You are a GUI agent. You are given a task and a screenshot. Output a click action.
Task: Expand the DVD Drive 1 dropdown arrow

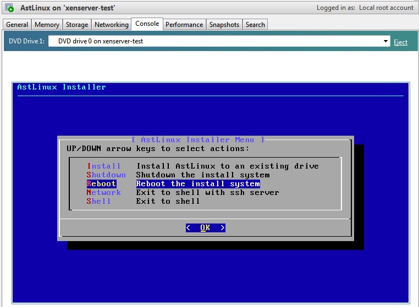[385, 41]
